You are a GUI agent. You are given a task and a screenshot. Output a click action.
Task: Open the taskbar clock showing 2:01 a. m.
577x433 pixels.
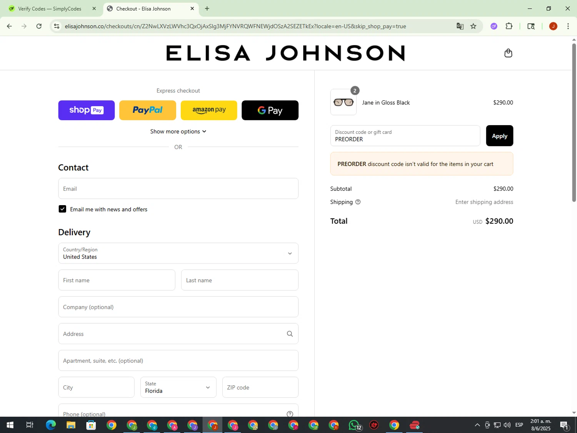[540, 425]
